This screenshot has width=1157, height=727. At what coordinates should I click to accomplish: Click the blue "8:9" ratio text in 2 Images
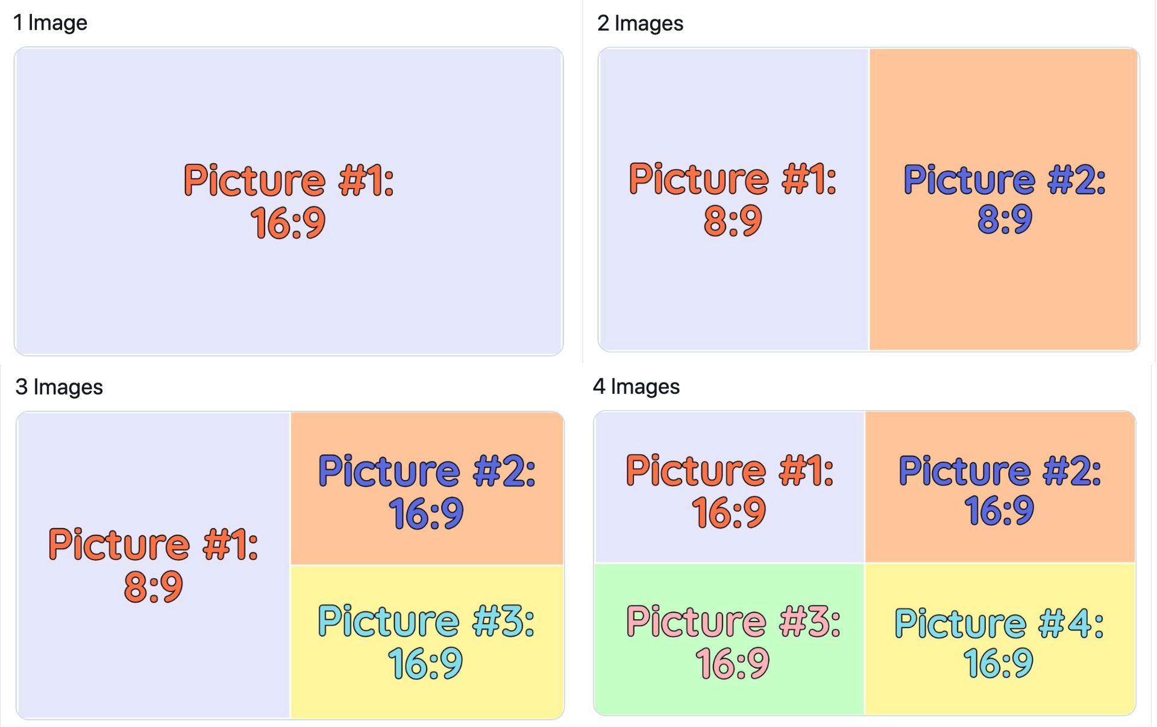[1005, 219]
